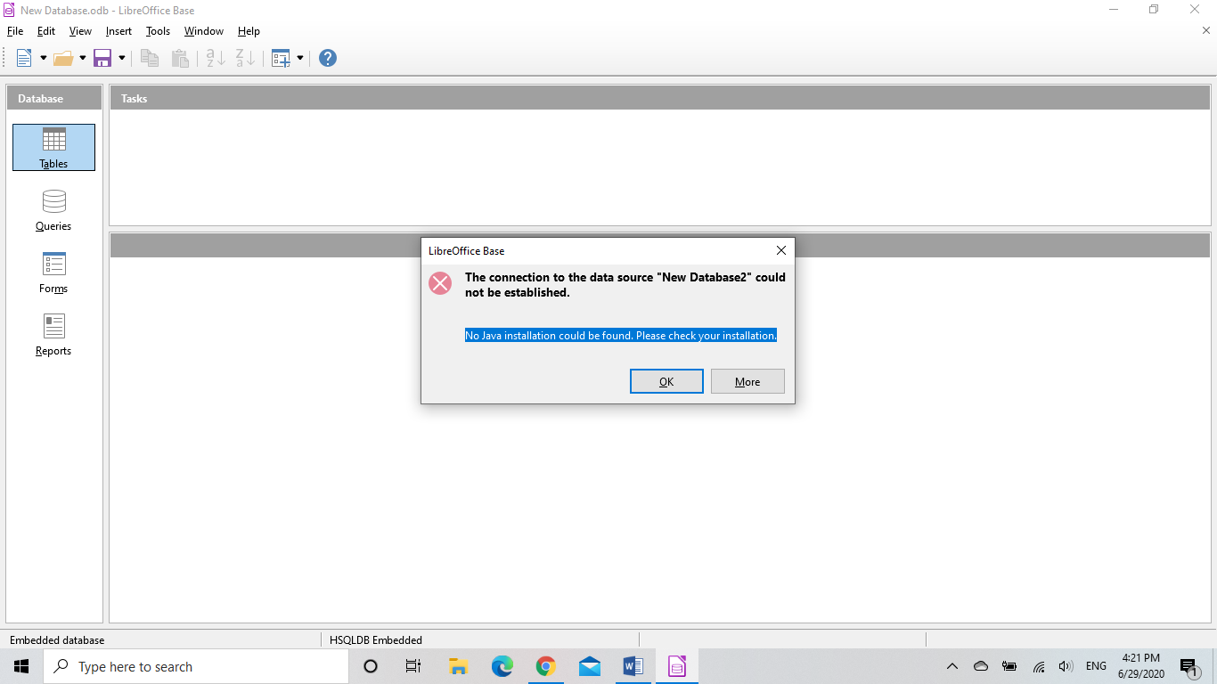Screen dimensions: 1217x684
Task: Click the Sort Ascending toolbar icon
Action: click(216, 58)
